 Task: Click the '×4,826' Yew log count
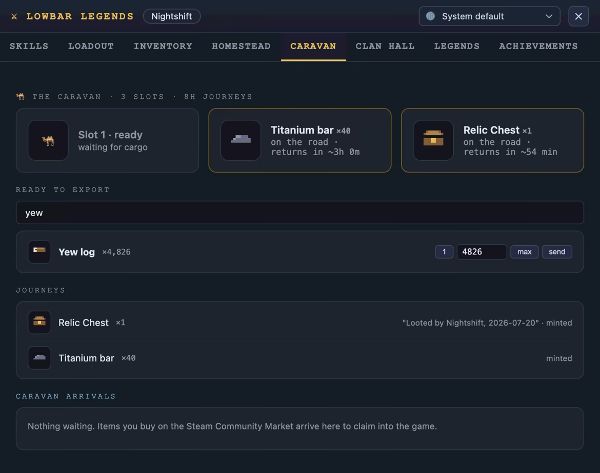coord(116,252)
